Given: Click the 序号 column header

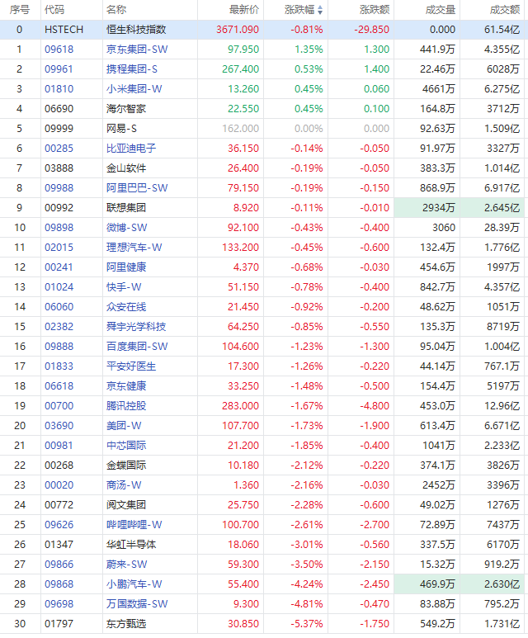Looking at the screenshot, I should pos(20,10).
